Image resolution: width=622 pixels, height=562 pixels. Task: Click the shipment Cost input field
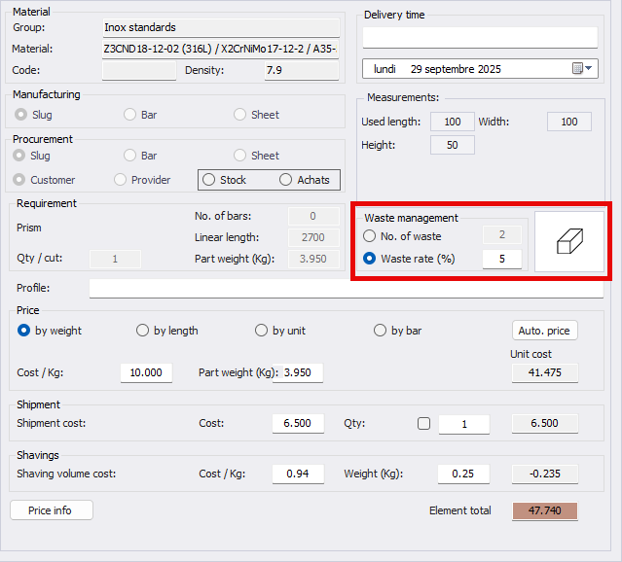[x=298, y=424]
